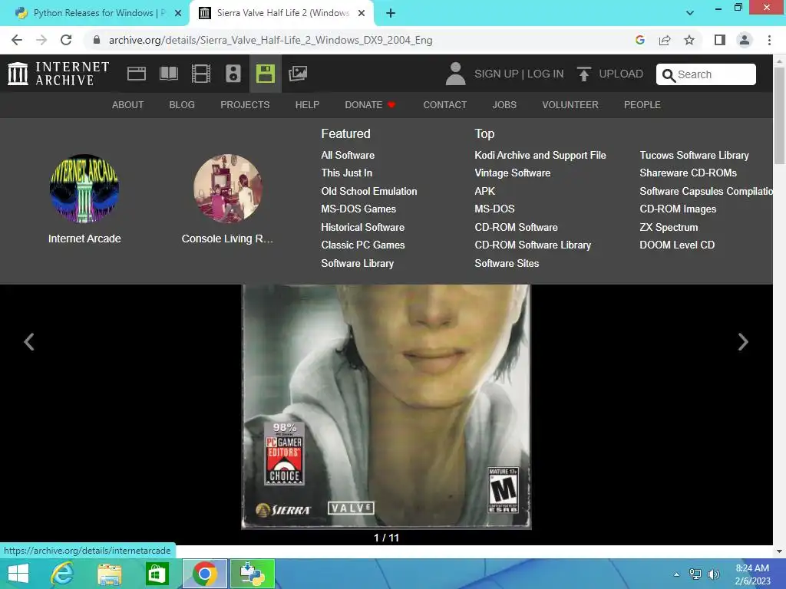Open the All Software link

pos(348,155)
